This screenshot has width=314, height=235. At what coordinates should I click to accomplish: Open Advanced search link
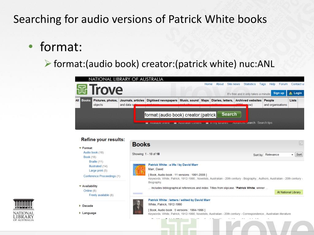click(x=244, y=123)
